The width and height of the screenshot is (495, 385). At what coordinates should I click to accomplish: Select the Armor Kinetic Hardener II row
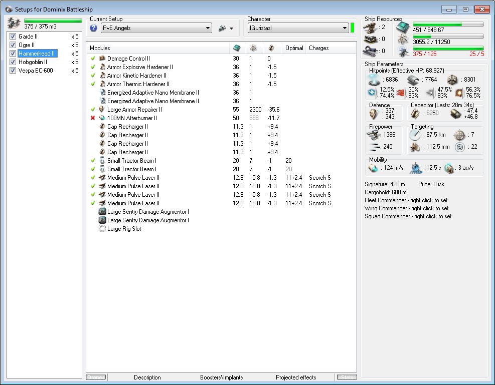point(221,75)
